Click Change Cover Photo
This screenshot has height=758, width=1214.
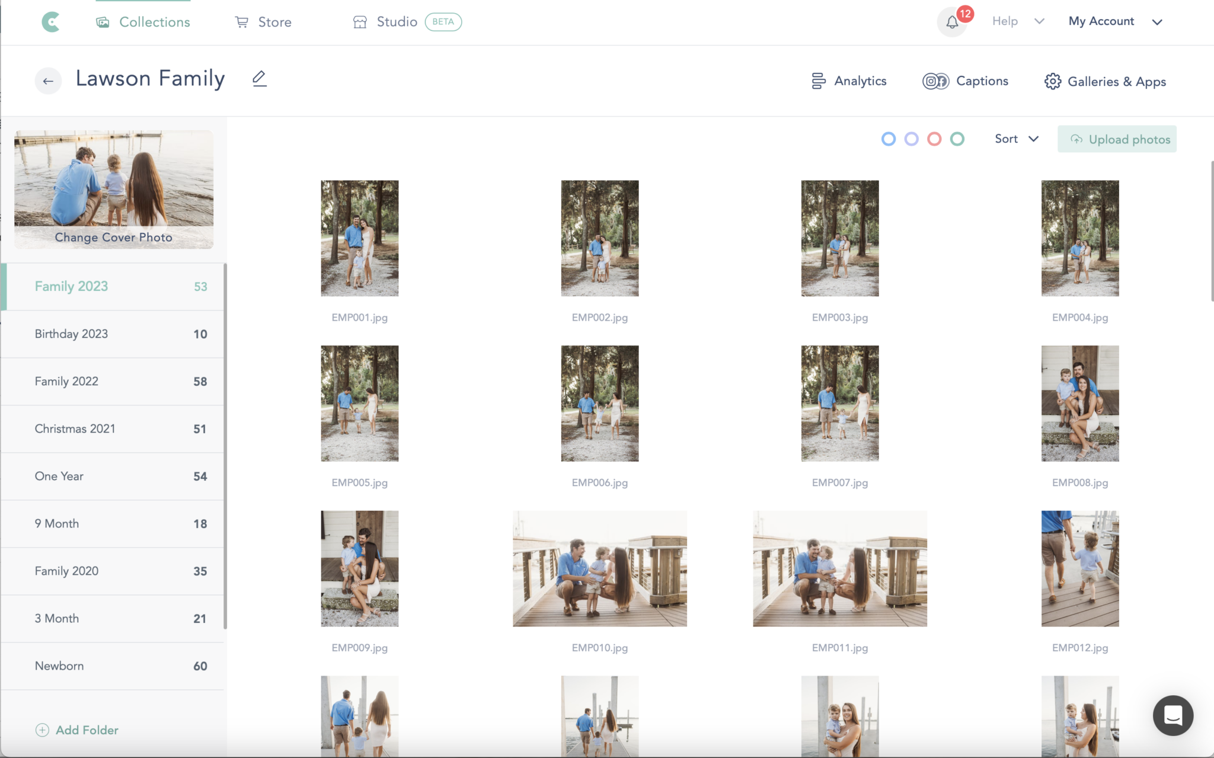tap(113, 237)
